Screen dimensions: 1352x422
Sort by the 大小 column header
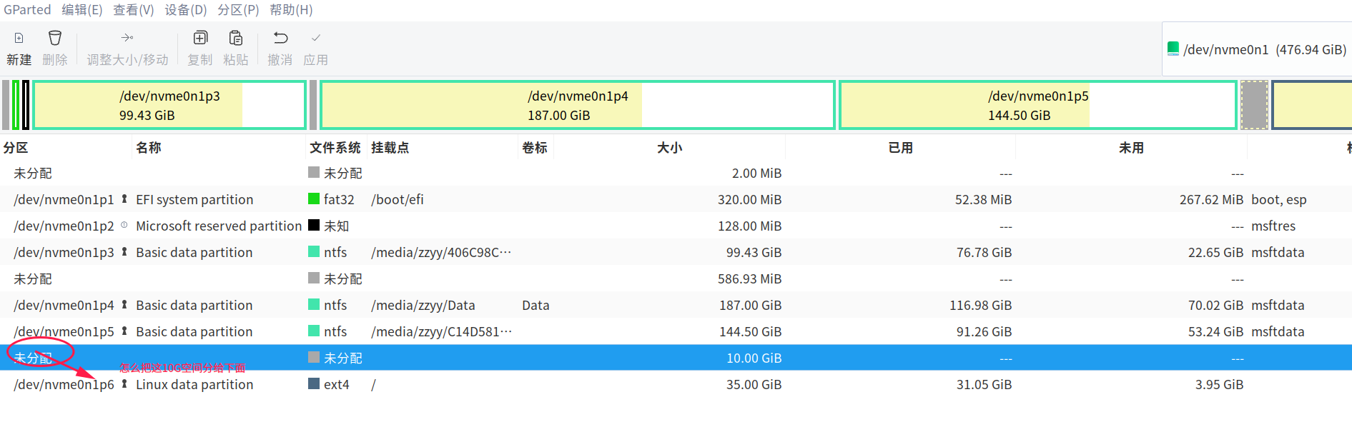tap(669, 148)
